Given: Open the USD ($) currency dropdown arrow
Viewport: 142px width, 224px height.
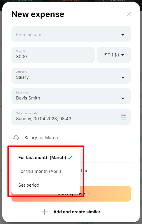Looking at the screenshot, I should [x=123, y=55].
